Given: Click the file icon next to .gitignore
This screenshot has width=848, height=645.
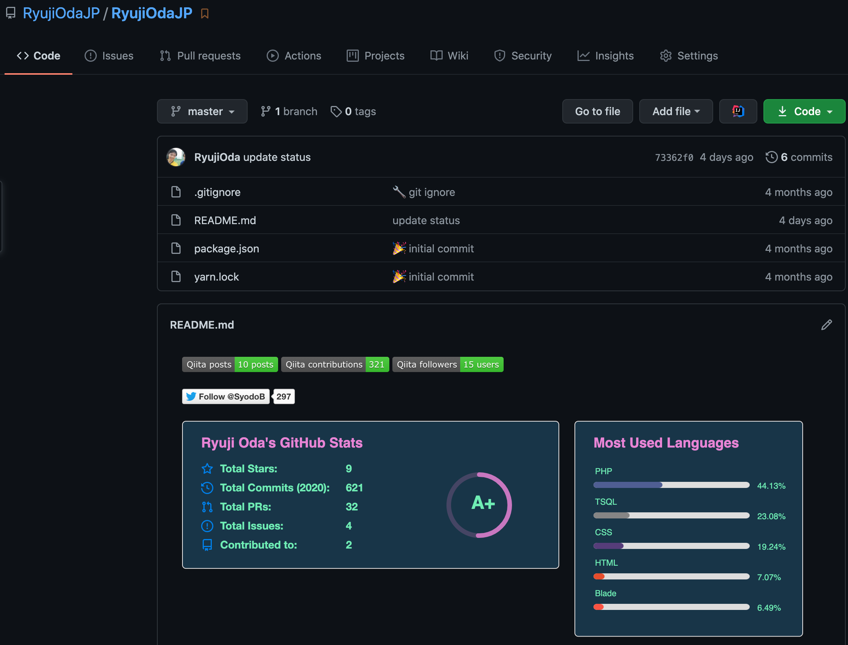Looking at the screenshot, I should coord(176,192).
